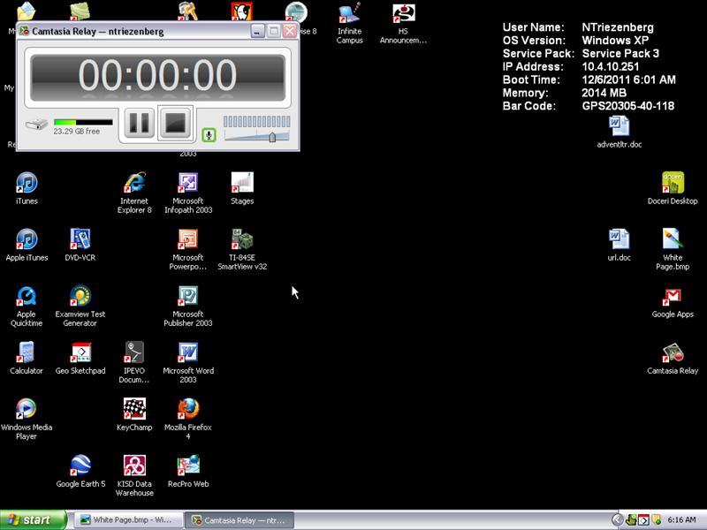Close the Camtasia Relay window

point(290,32)
